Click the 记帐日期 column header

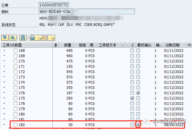click(174, 45)
